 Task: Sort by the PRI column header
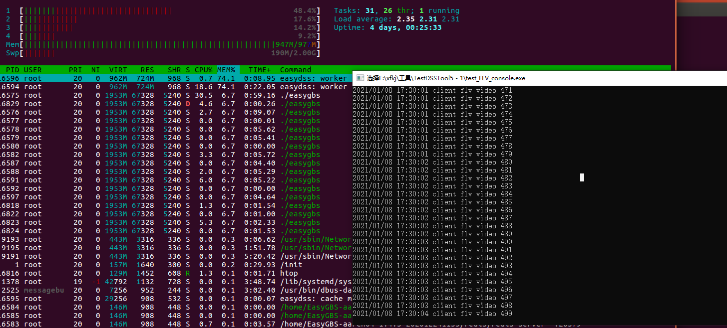76,70
